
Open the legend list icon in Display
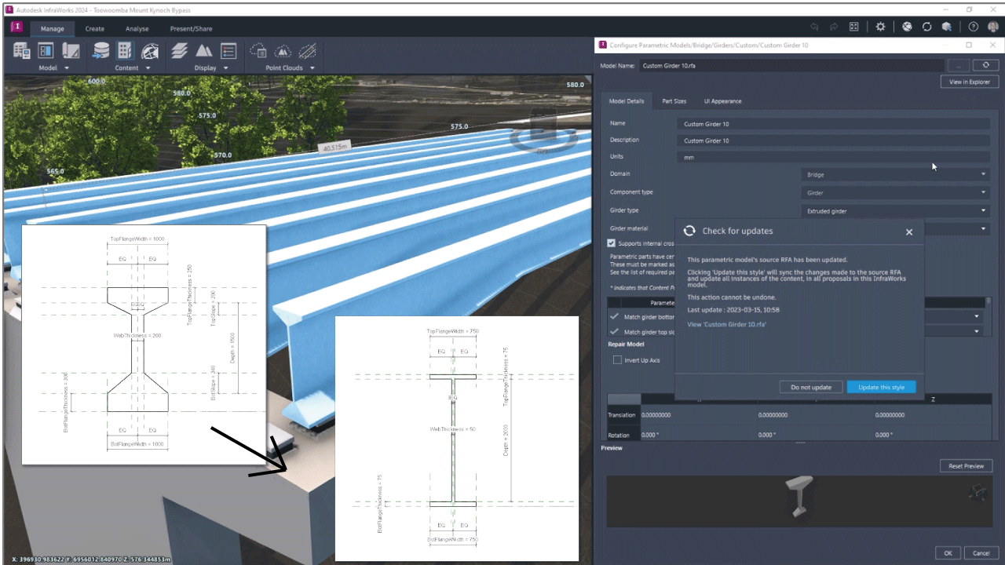tap(228, 51)
